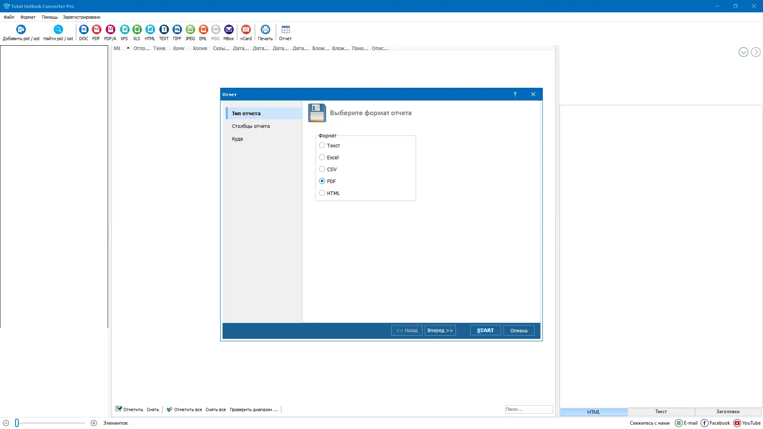The width and height of the screenshot is (763, 429).
Task: Open the Формат menu
Action: point(28,17)
